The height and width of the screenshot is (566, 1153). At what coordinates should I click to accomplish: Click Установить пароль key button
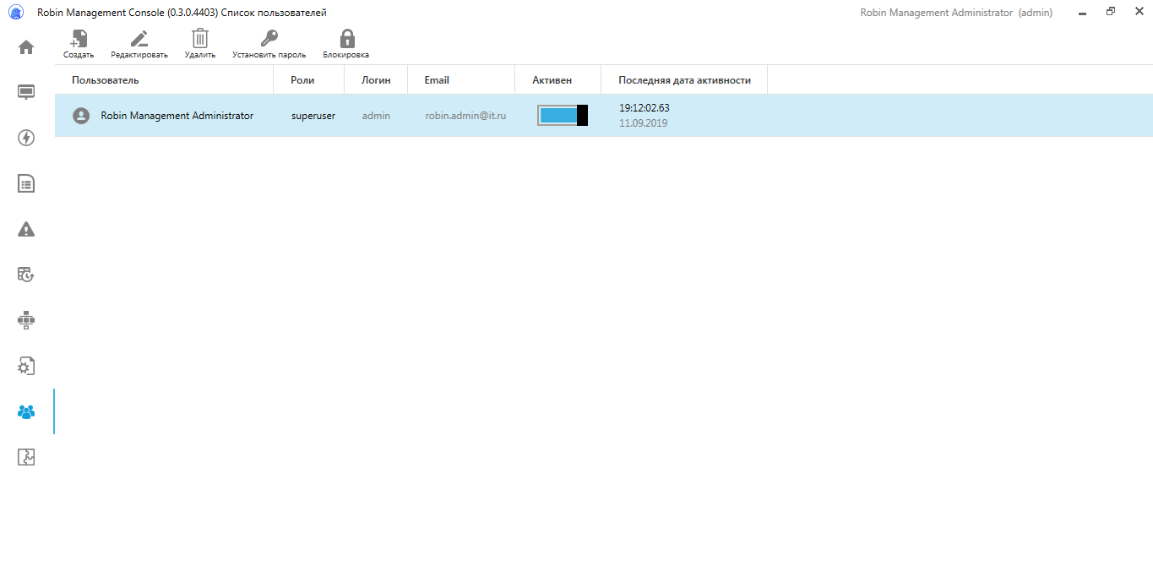(269, 44)
